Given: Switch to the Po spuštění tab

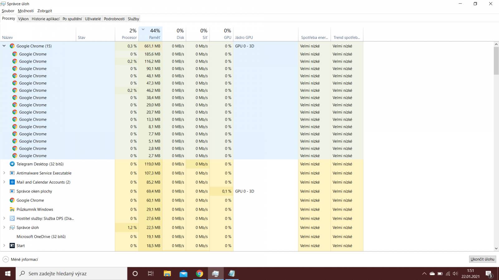Looking at the screenshot, I should (72, 19).
